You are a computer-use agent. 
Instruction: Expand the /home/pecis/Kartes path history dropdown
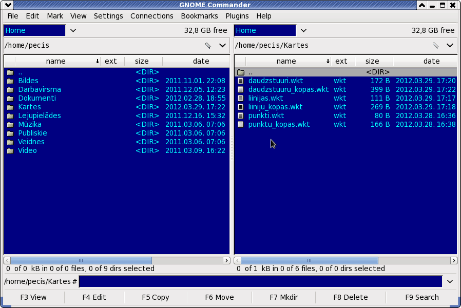point(450,46)
